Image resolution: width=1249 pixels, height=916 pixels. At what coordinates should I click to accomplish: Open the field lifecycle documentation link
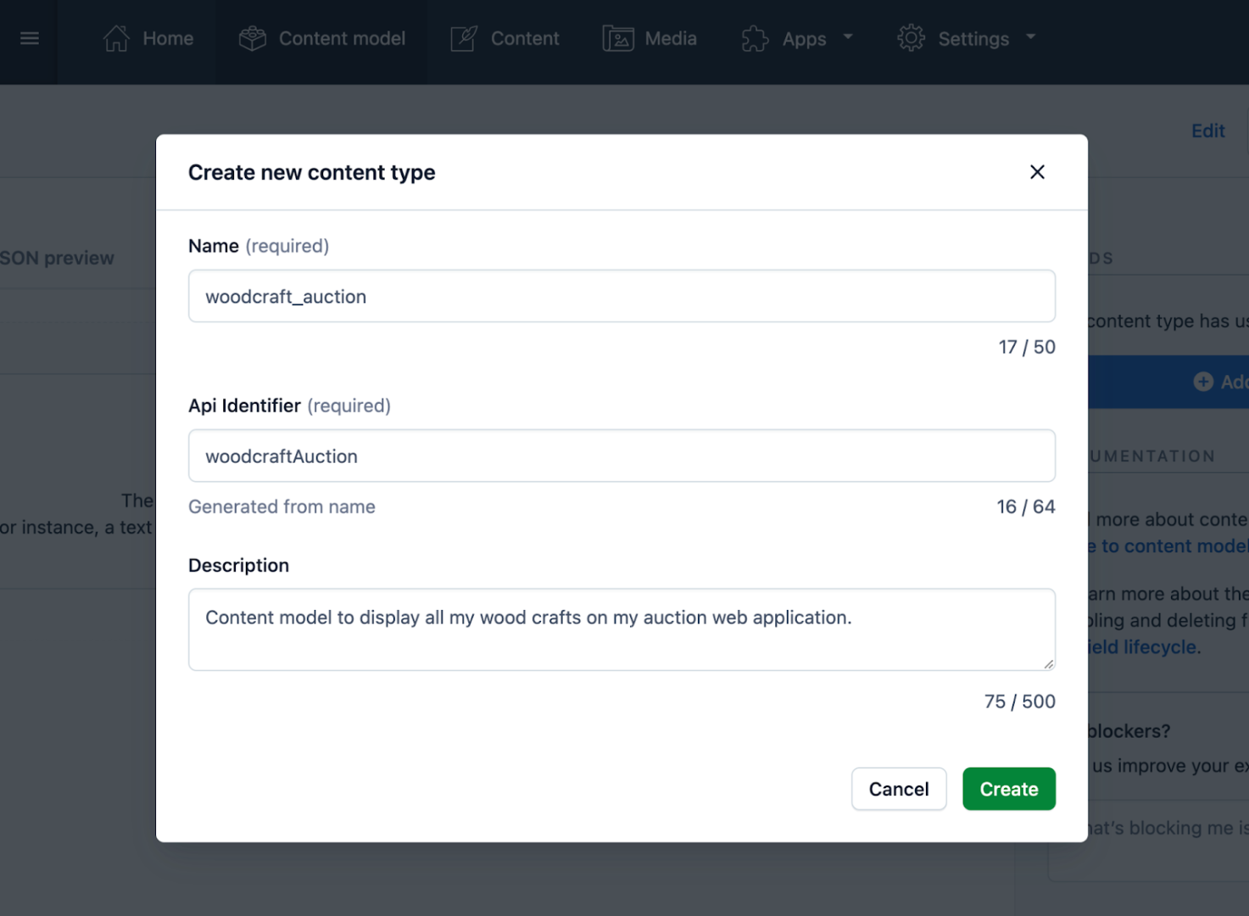pyautogui.click(x=1143, y=646)
